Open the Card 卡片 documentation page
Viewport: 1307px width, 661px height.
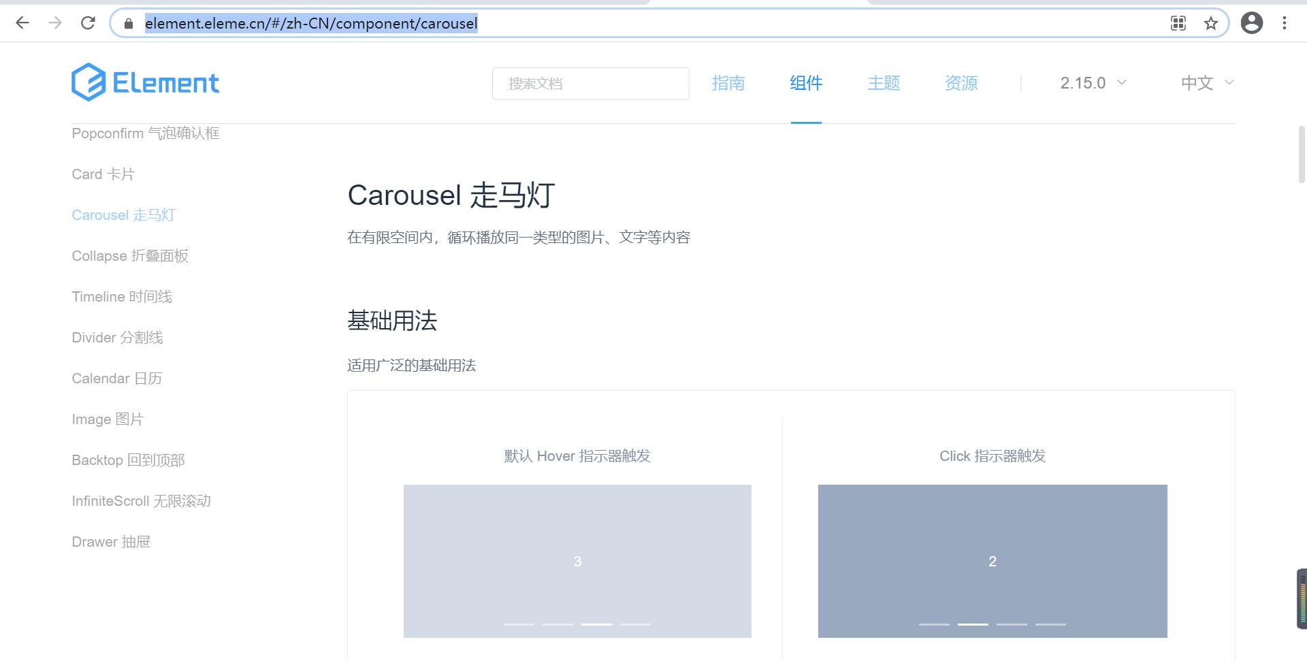point(103,174)
